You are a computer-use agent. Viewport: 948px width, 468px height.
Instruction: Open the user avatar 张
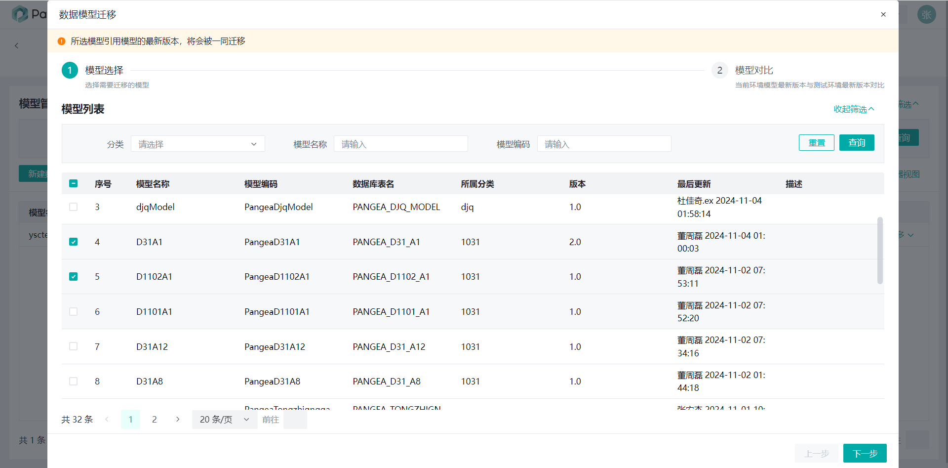pos(926,14)
